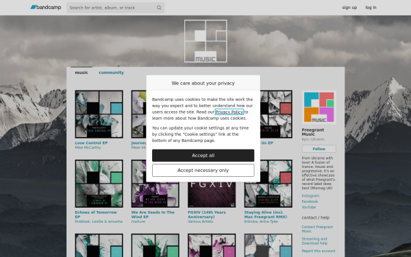Click the Kyiv, Ukraine location text
This screenshot has height=257, width=411.
(x=313, y=139)
